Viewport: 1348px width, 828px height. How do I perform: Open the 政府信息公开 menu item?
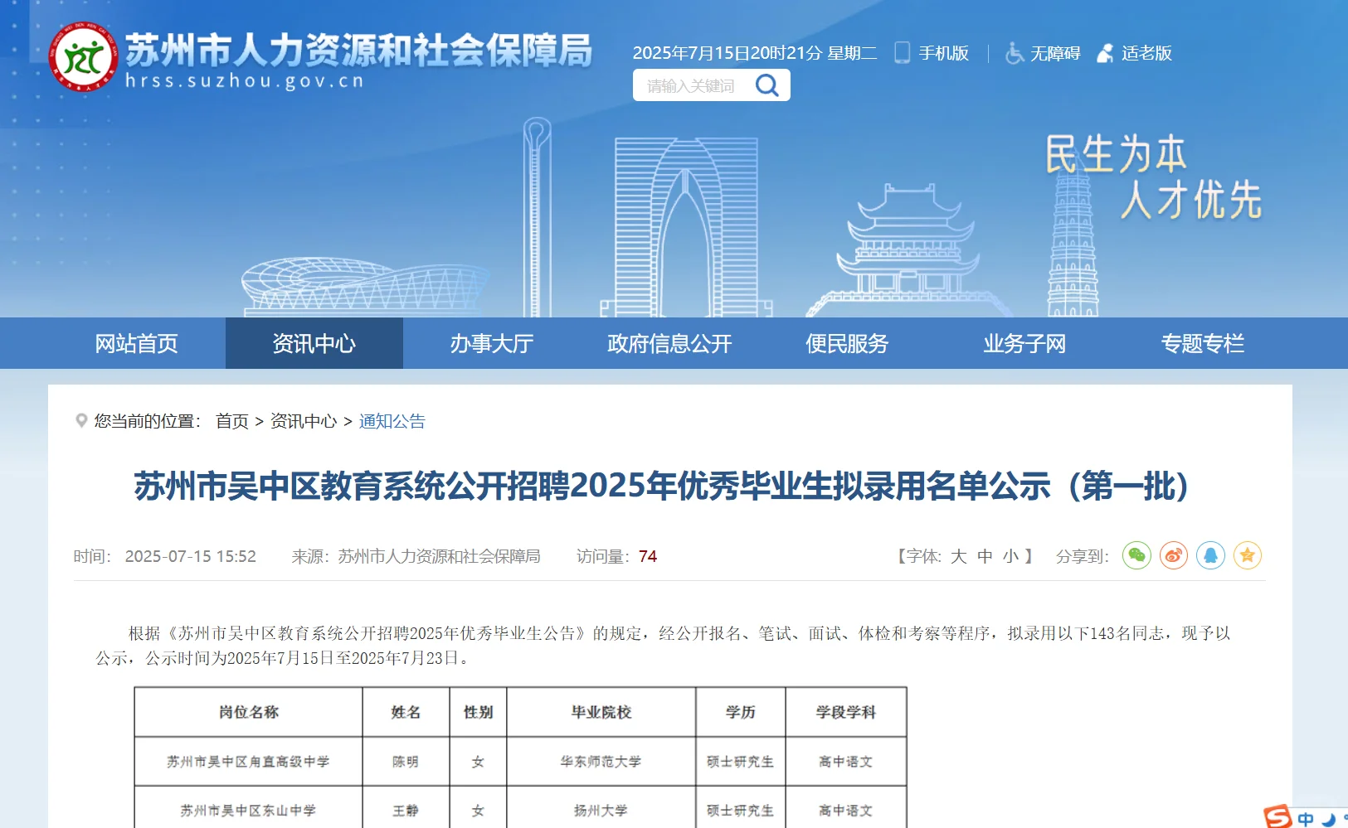669,343
